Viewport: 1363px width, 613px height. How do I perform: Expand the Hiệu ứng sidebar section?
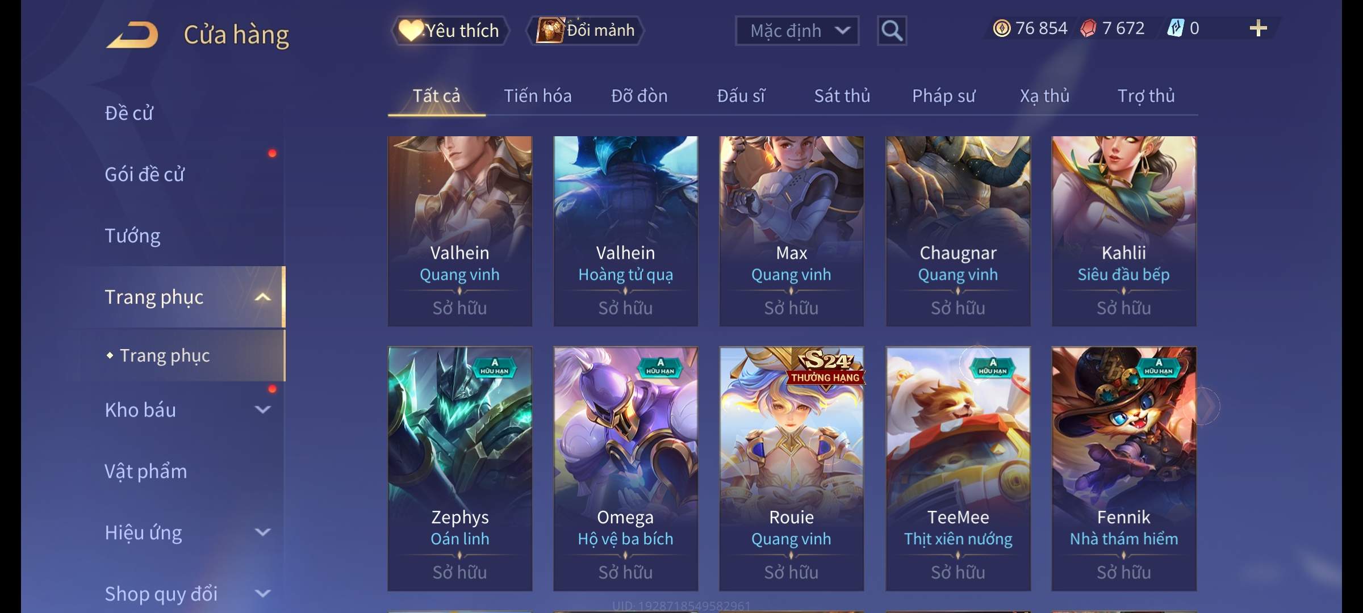click(262, 532)
